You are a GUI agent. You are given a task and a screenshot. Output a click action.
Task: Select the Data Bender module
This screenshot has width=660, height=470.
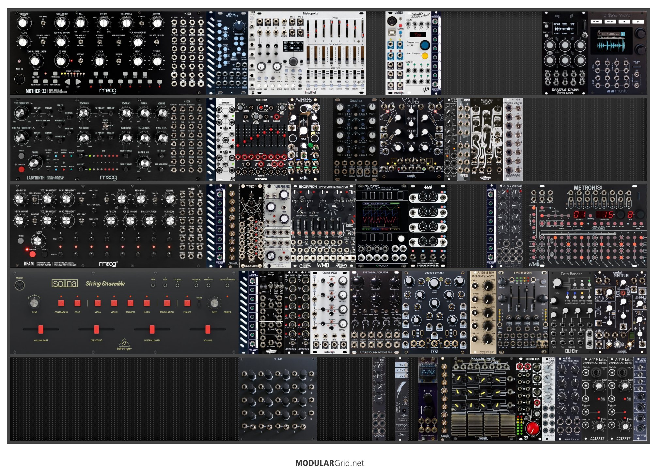click(x=572, y=312)
